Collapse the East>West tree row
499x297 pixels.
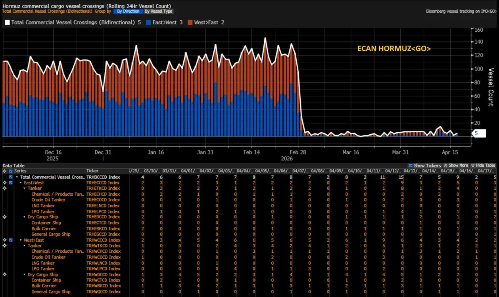(21, 183)
